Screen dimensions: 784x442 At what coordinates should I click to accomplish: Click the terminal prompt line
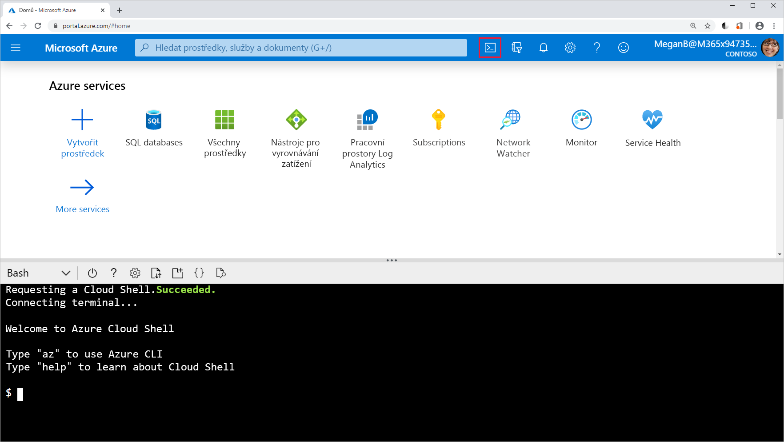coord(14,394)
